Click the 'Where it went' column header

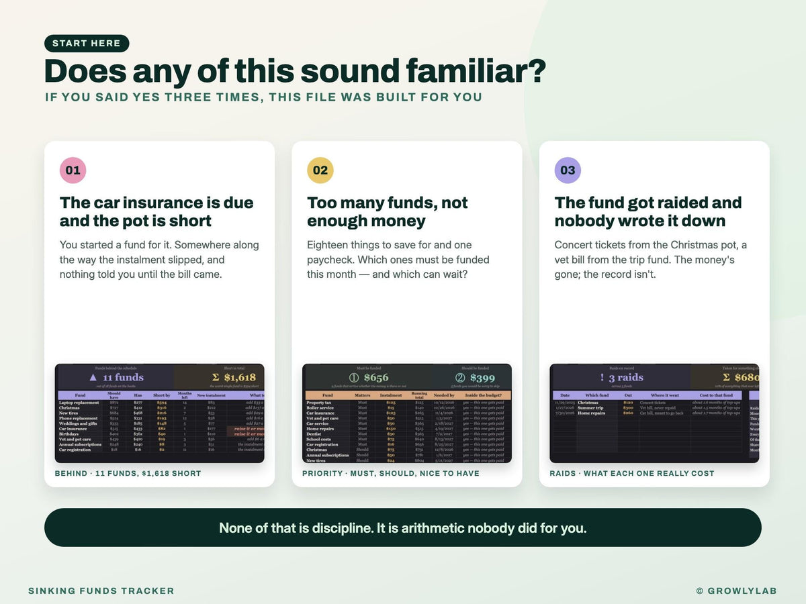coord(665,395)
